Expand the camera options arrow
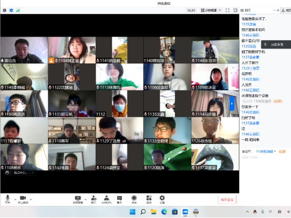 [31, 200]
